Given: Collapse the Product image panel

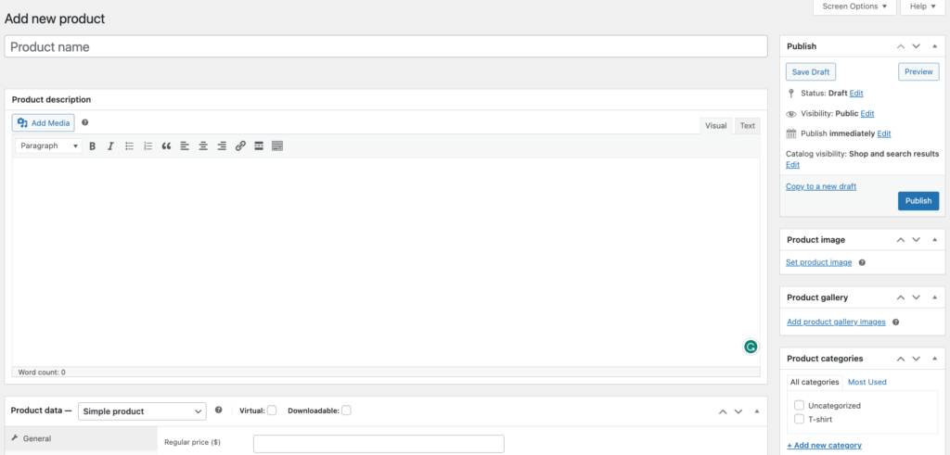Looking at the screenshot, I should (x=933, y=240).
